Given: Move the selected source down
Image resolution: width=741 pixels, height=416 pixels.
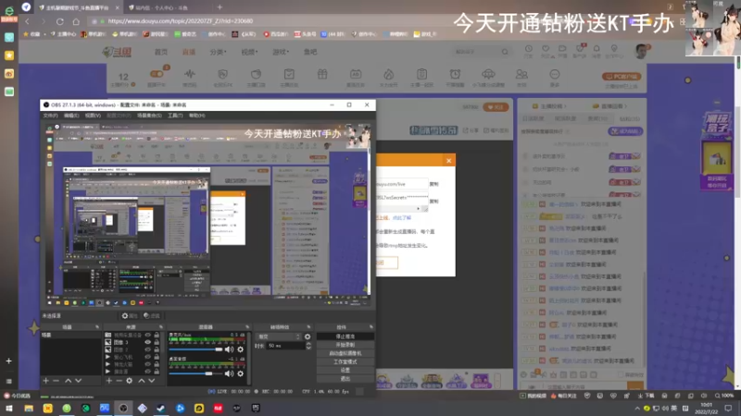Looking at the screenshot, I should tap(152, 381).
